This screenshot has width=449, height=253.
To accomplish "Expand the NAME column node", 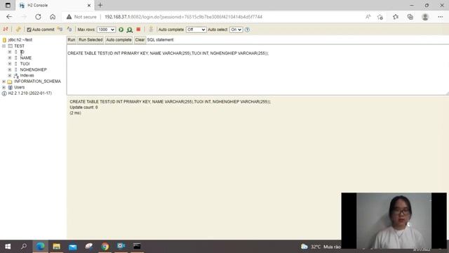I will point(10,58).
